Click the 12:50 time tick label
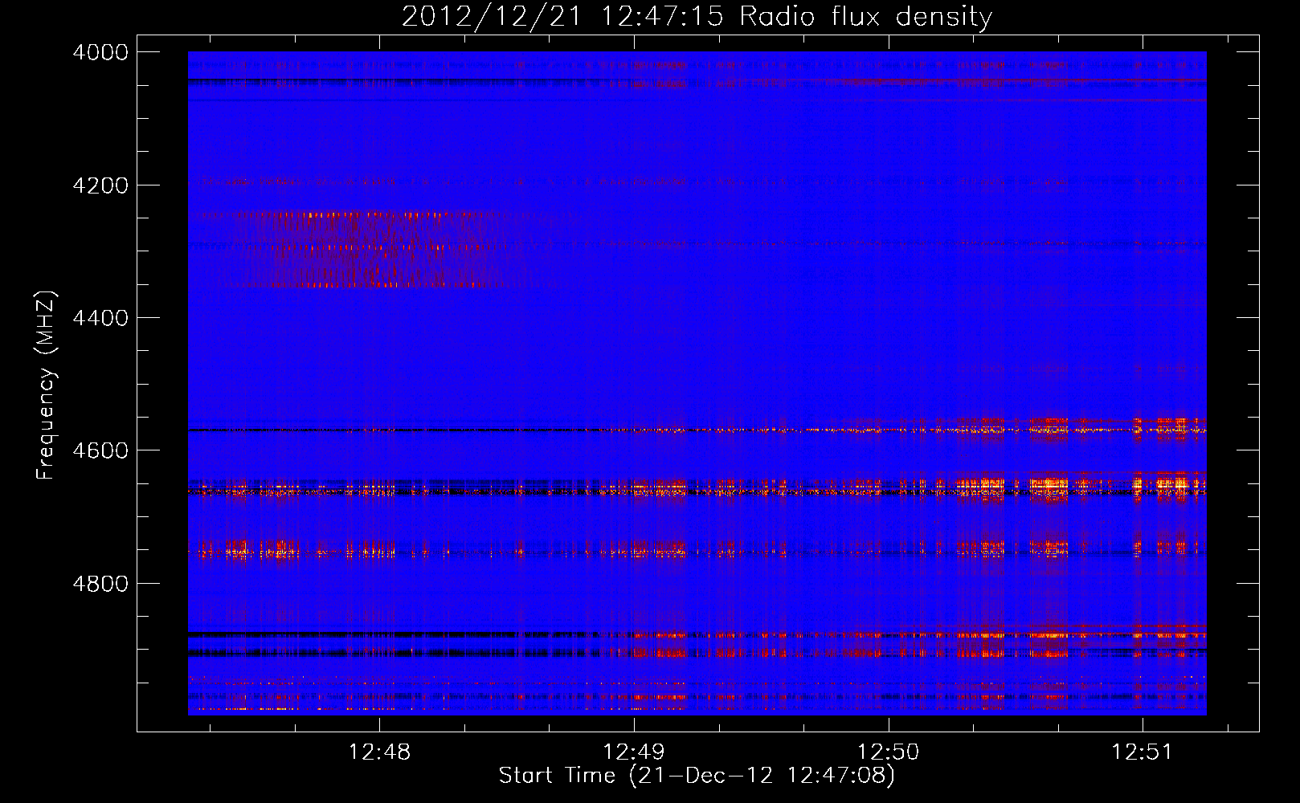The width and height of the screenshot is (1300, 803). pos(888,752)
